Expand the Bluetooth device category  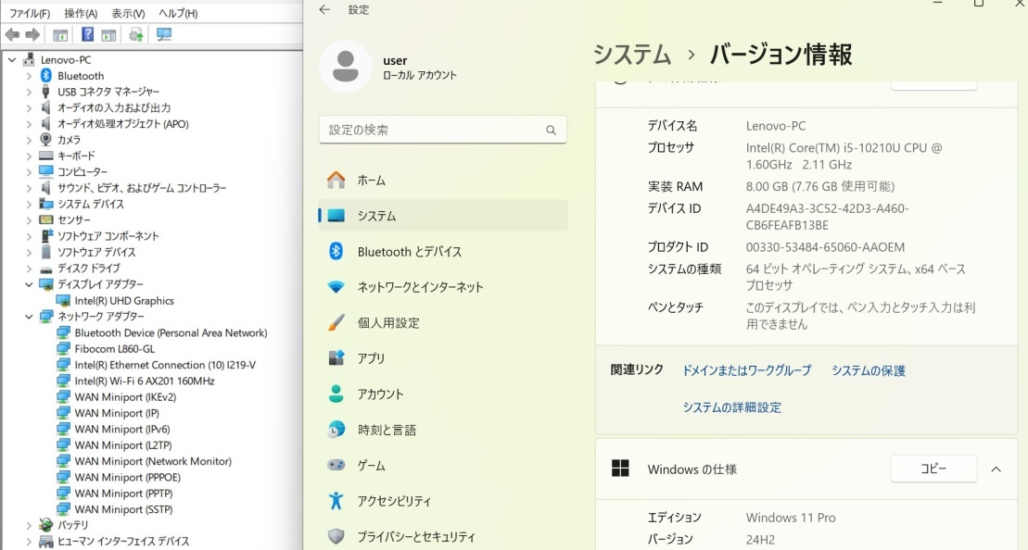29,76
